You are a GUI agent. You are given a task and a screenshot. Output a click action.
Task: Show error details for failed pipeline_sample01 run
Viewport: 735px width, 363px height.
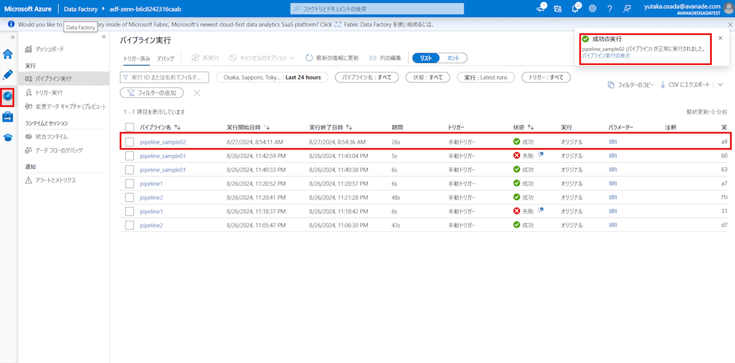[541, 155]
